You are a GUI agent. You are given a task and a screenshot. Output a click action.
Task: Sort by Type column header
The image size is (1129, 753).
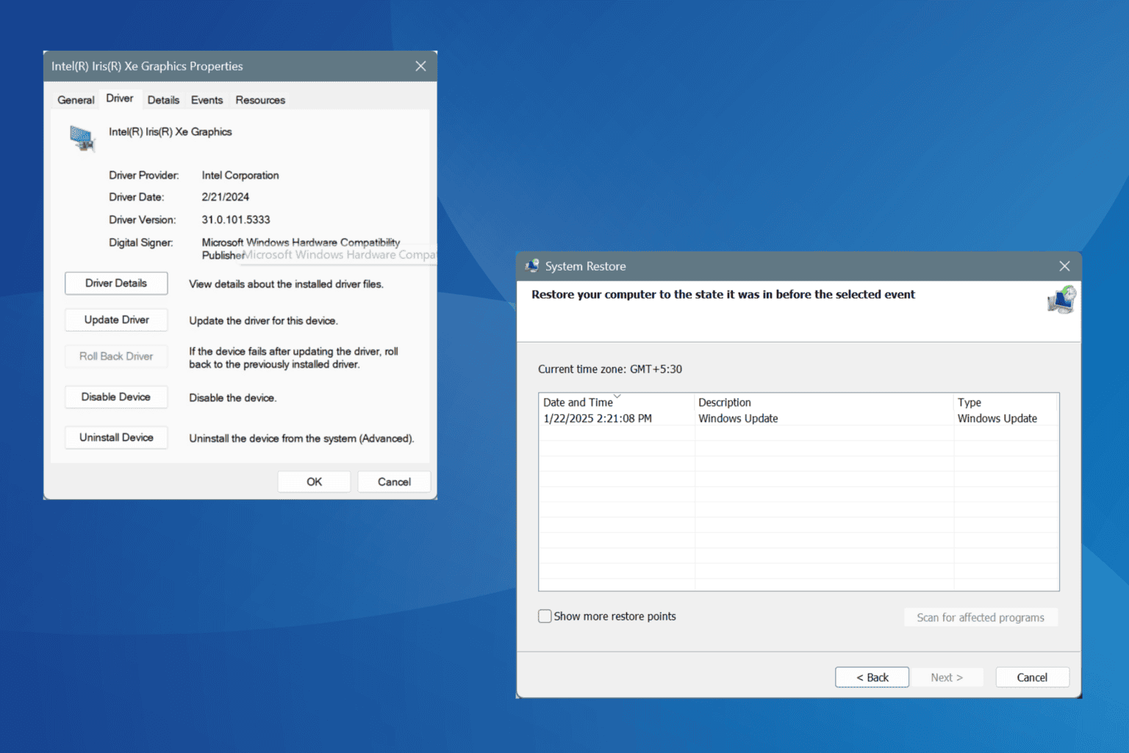pos(1006,402)
